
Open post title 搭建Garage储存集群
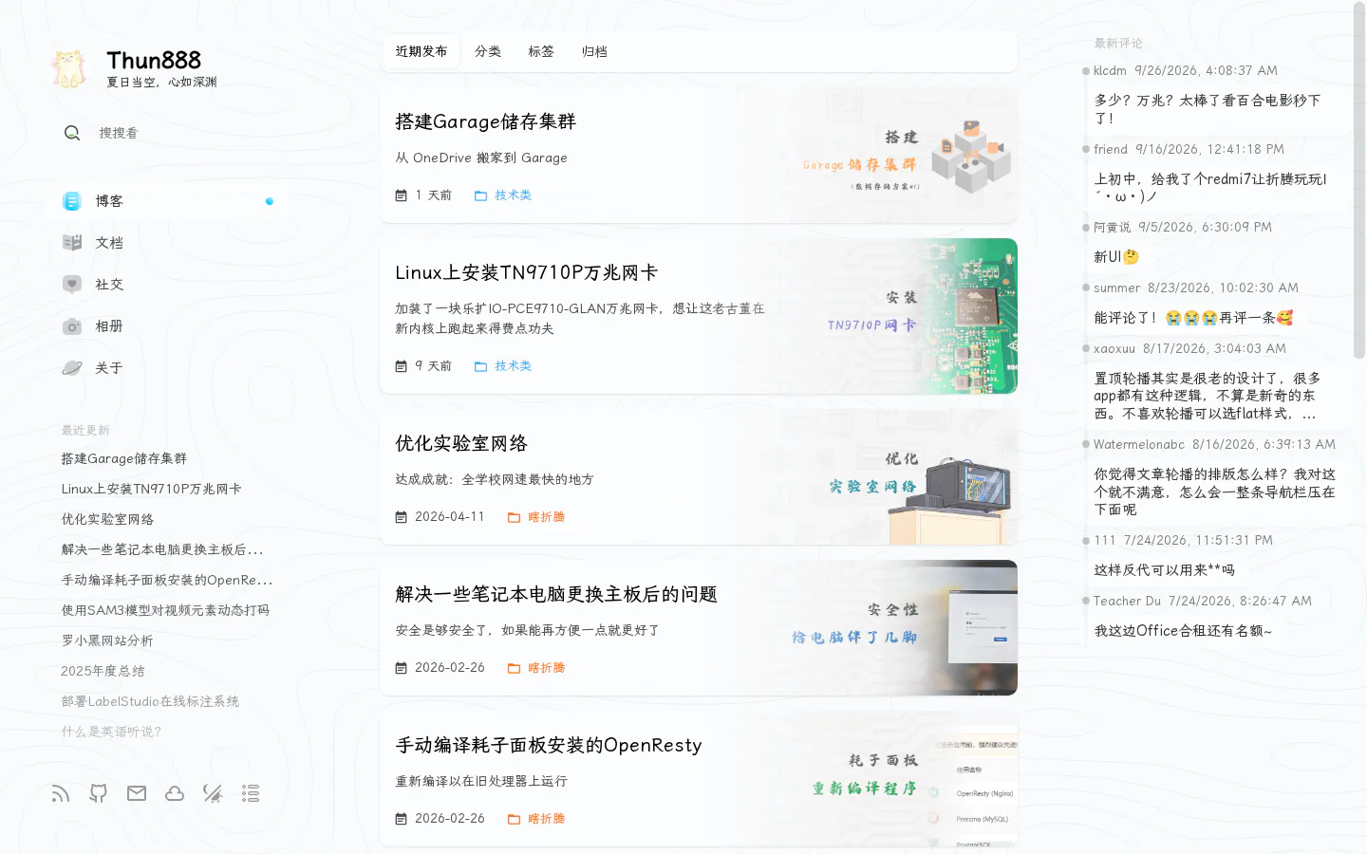[486, 121]
